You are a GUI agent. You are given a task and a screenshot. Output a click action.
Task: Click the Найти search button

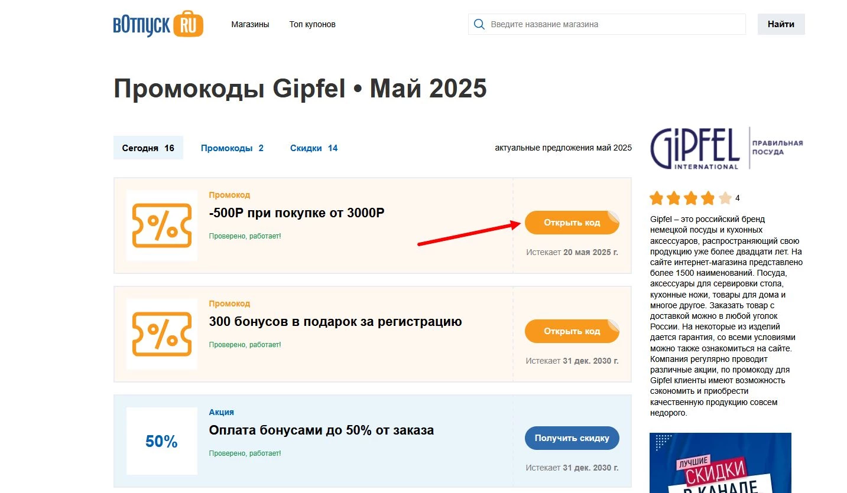780,24
